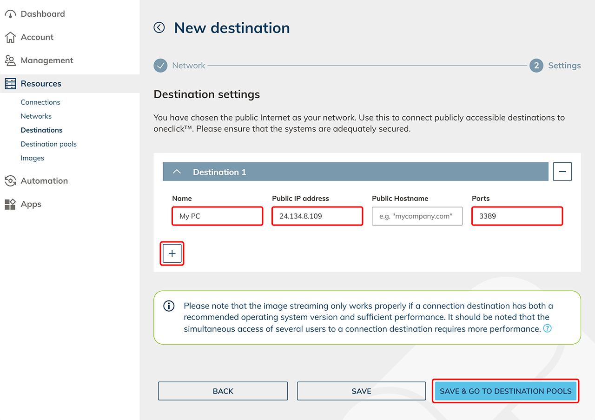This screenshot has height=420, width=595.
Task: Focus the Public Hostname input field
Action: pos(417,216)
